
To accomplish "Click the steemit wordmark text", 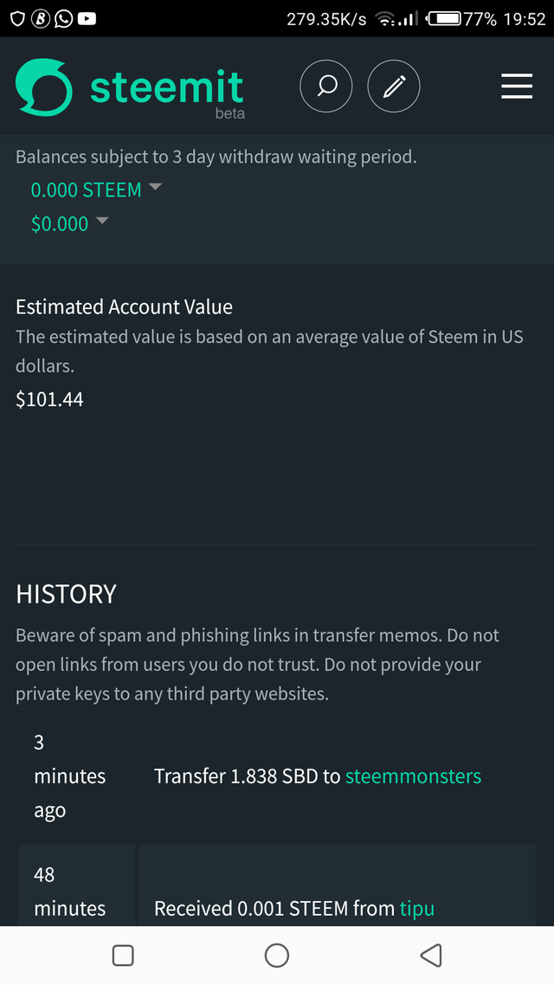I will 166,88.
